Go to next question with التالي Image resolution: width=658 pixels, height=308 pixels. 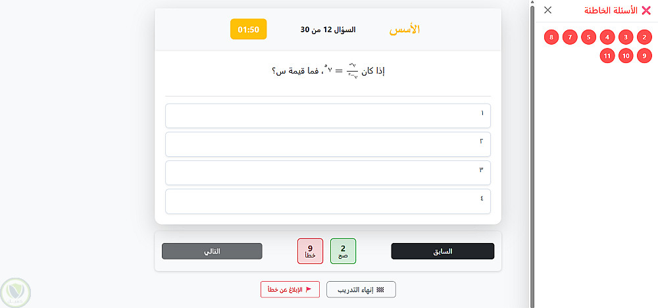(x=212, y=252)
